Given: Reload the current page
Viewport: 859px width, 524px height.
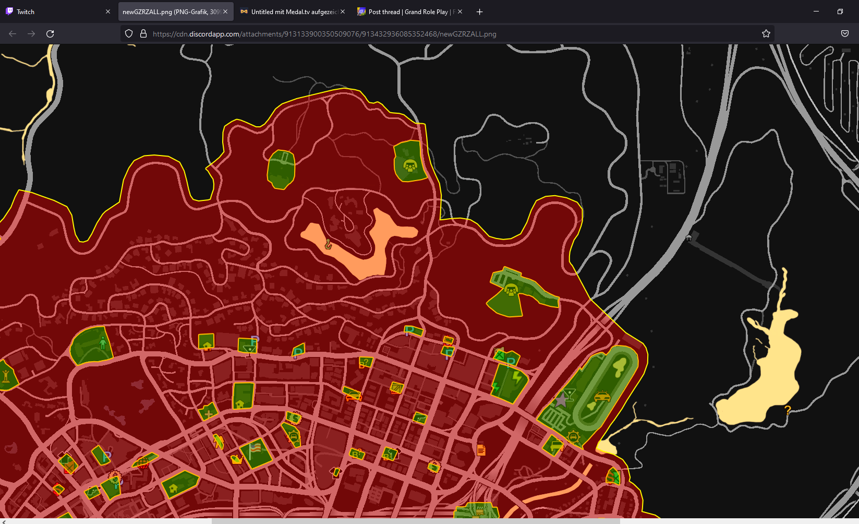Looking at the screenshot, I should click(x=50, y=33).
